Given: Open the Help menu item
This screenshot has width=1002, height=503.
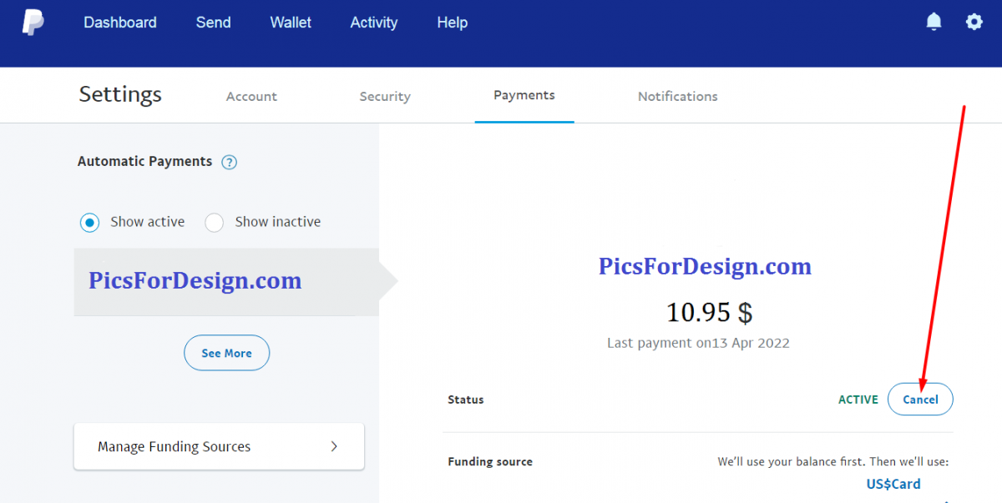Looking at the screenshot, I should 452,23.
